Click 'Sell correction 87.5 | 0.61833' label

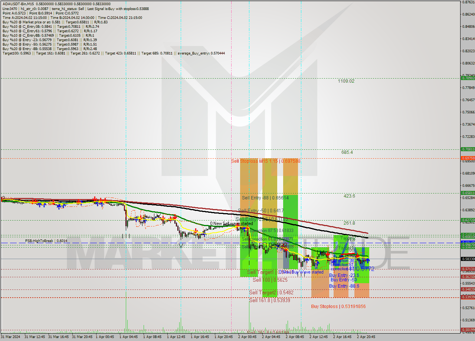(268, 230)
